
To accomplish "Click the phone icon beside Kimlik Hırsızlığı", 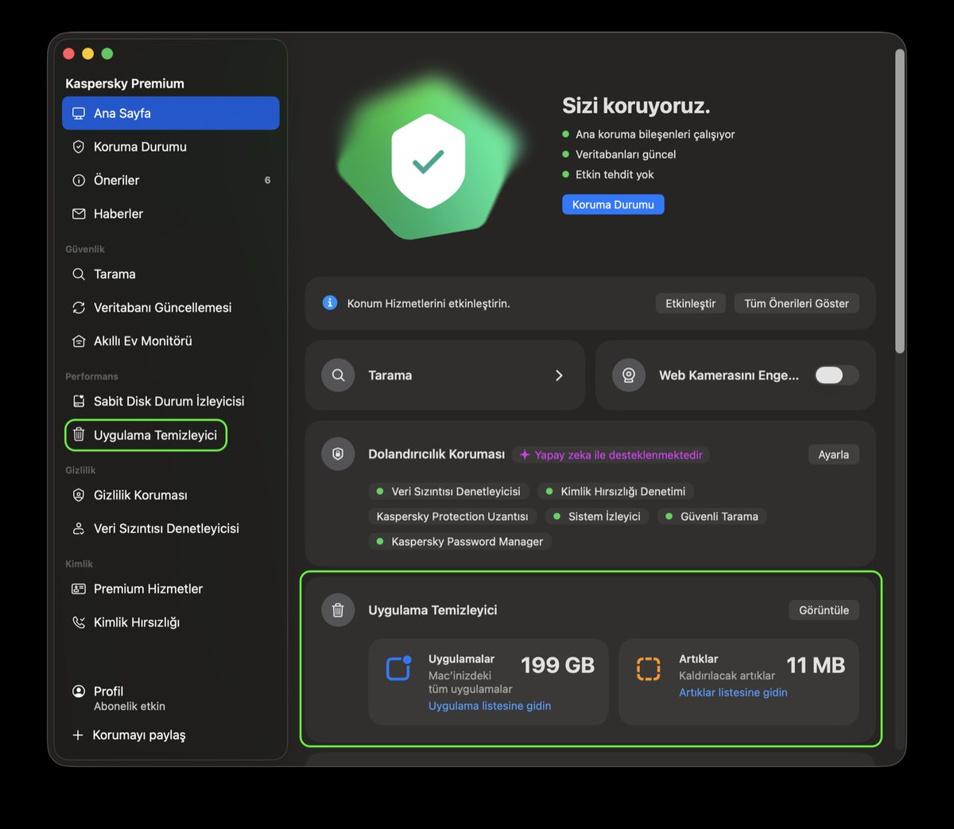I will [79, 622].
